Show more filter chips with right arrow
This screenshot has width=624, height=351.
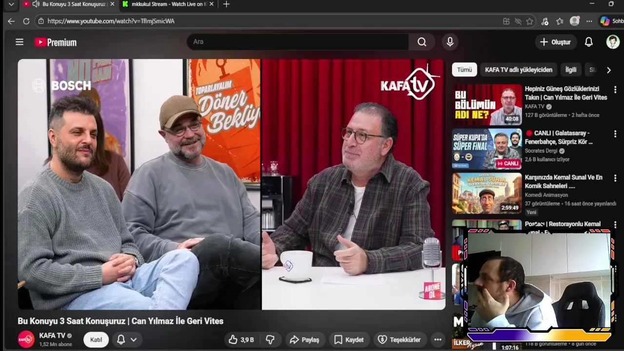608,70
